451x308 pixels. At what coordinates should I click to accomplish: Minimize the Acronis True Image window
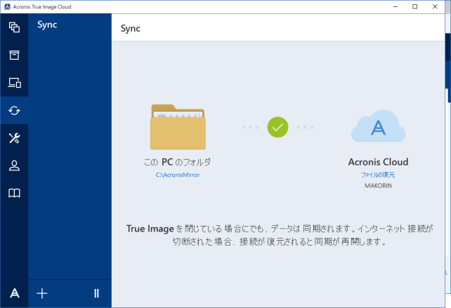pyautogui.click(x=396, y=6)
